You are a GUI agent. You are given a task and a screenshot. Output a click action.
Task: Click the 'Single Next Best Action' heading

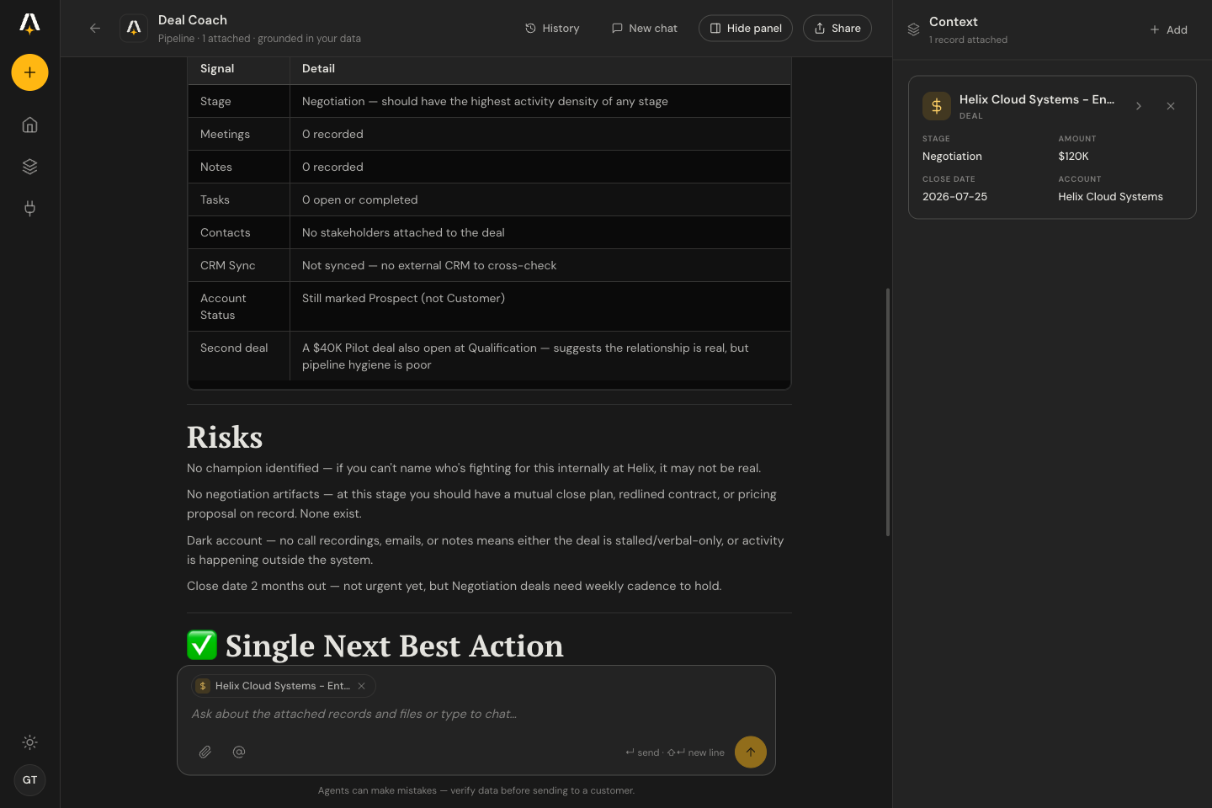(395, 646)
